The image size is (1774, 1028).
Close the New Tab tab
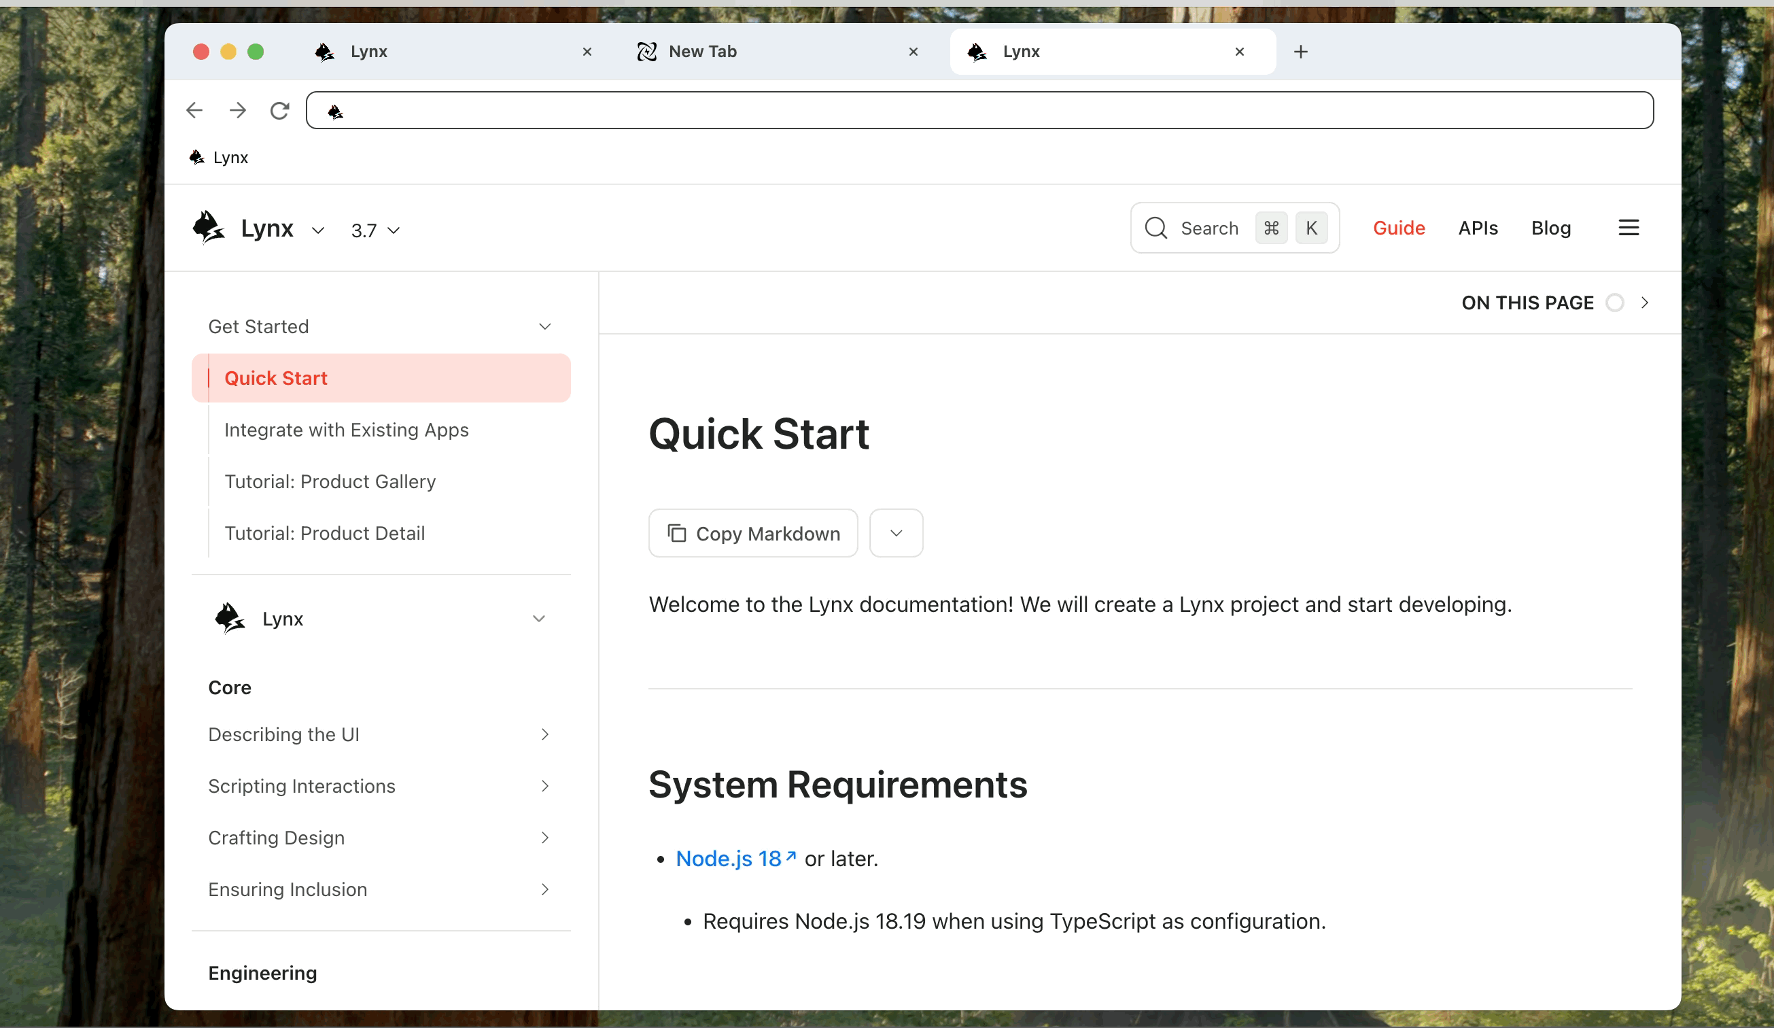[913, 52]
